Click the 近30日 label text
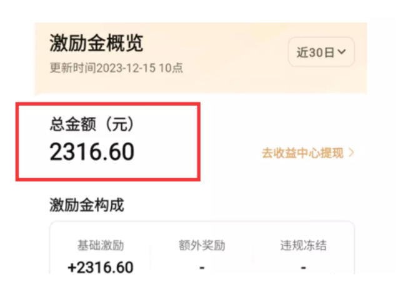 click(315, 53)
